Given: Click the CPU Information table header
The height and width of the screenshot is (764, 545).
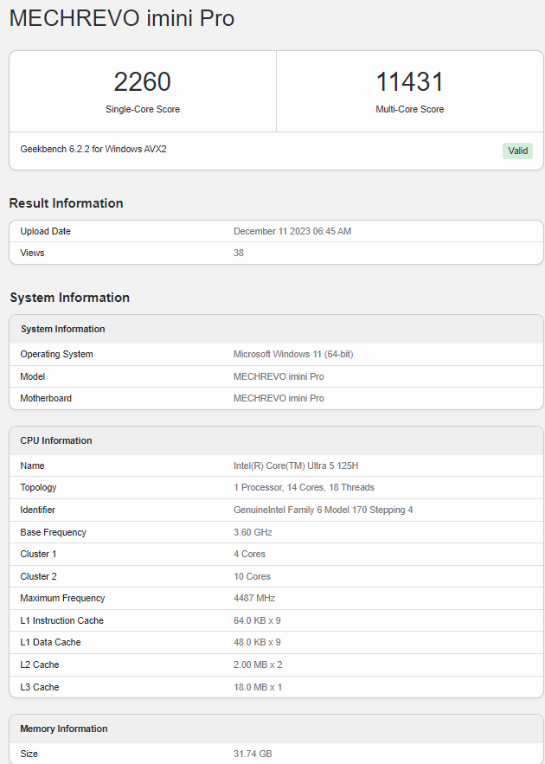Looking at the screenshot, I should [56, 440].
